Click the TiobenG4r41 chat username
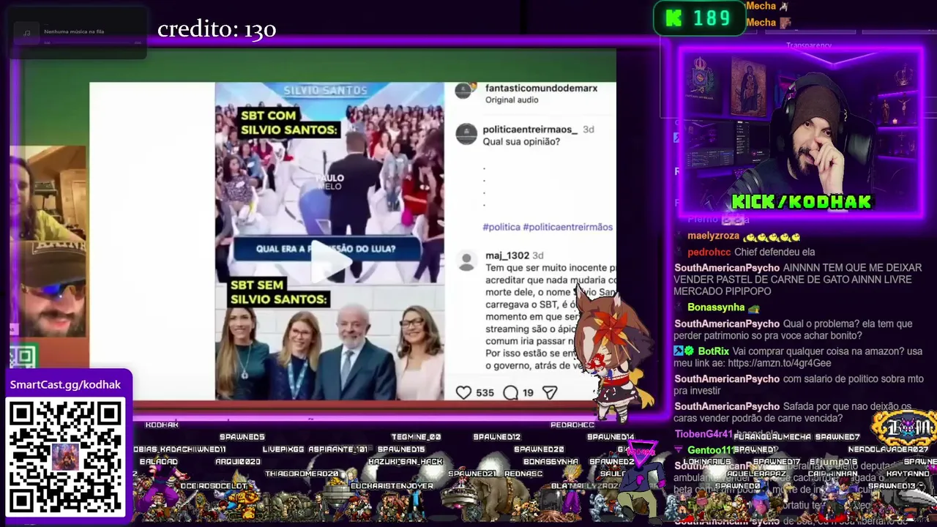The height and width of the screenshot is (527, 937). coord(703,434)
